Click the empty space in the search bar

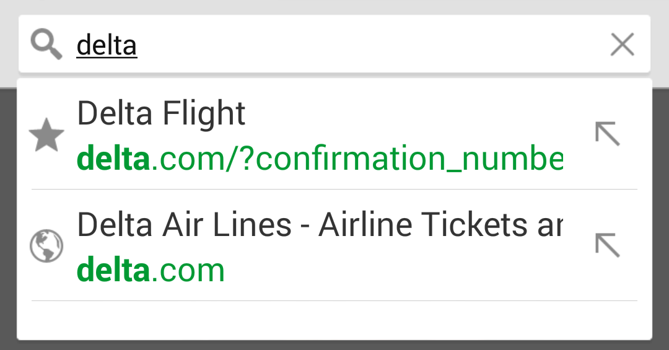pos(372,45)
